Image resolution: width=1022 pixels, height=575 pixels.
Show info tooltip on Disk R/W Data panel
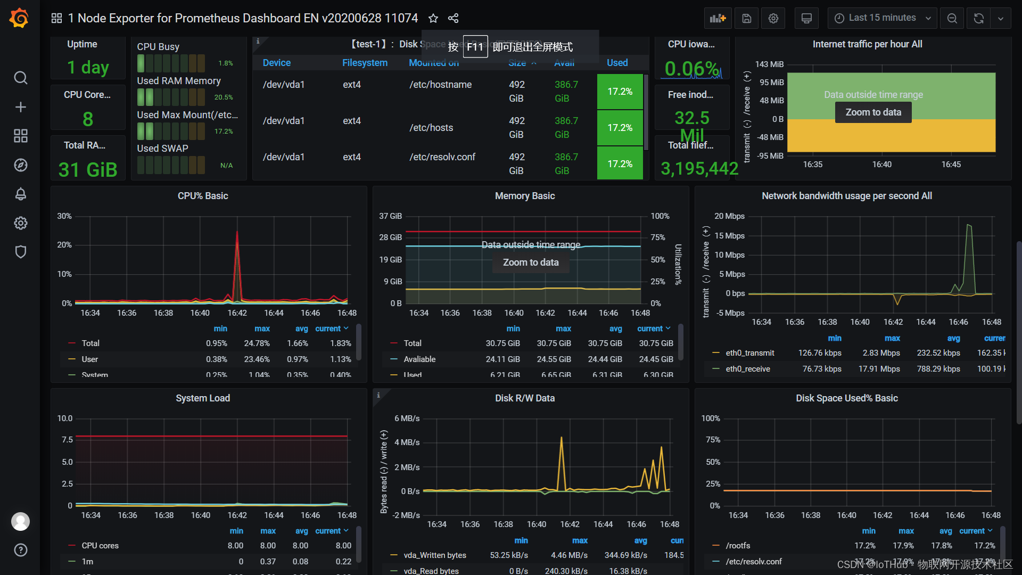[378, 395]
